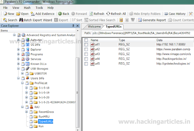Sort by the Name column header
The height and width of the screenshot is (131, 194).
point(104,40)
